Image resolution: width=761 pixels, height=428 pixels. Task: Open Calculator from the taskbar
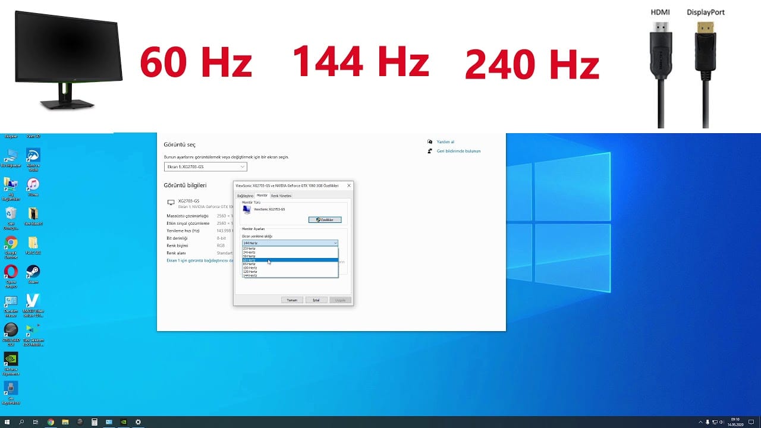click(x=95, y=422)
